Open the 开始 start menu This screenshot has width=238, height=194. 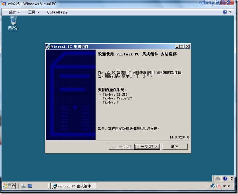(9, 186)
